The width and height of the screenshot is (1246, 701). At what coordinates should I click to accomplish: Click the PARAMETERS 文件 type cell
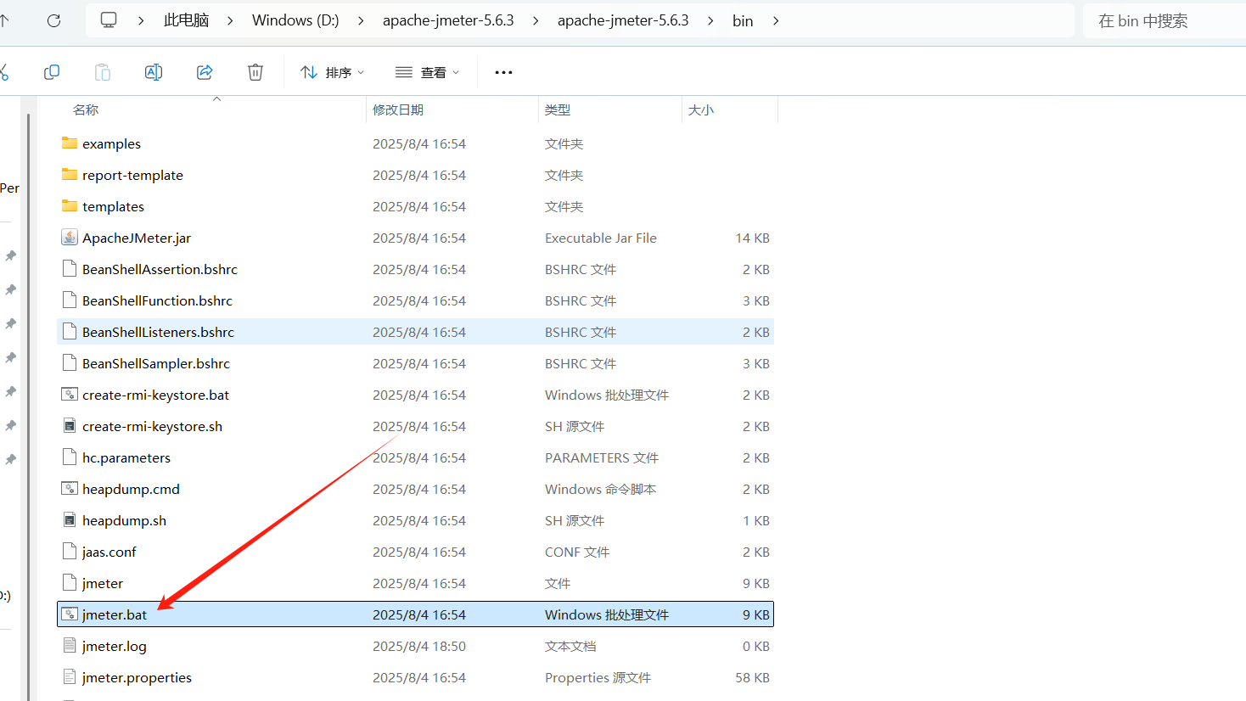point(602,457)
